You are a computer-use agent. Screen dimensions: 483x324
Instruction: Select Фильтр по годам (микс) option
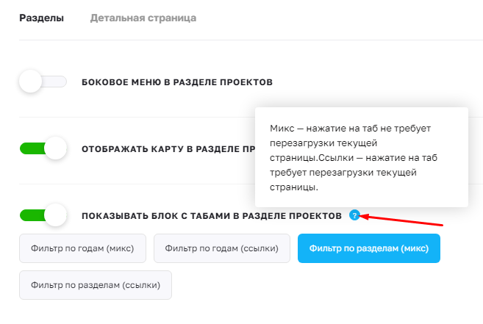(82, 248)
